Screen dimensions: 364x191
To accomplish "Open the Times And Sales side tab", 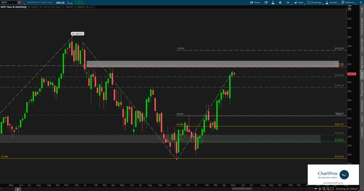I will tap(362, 26).
